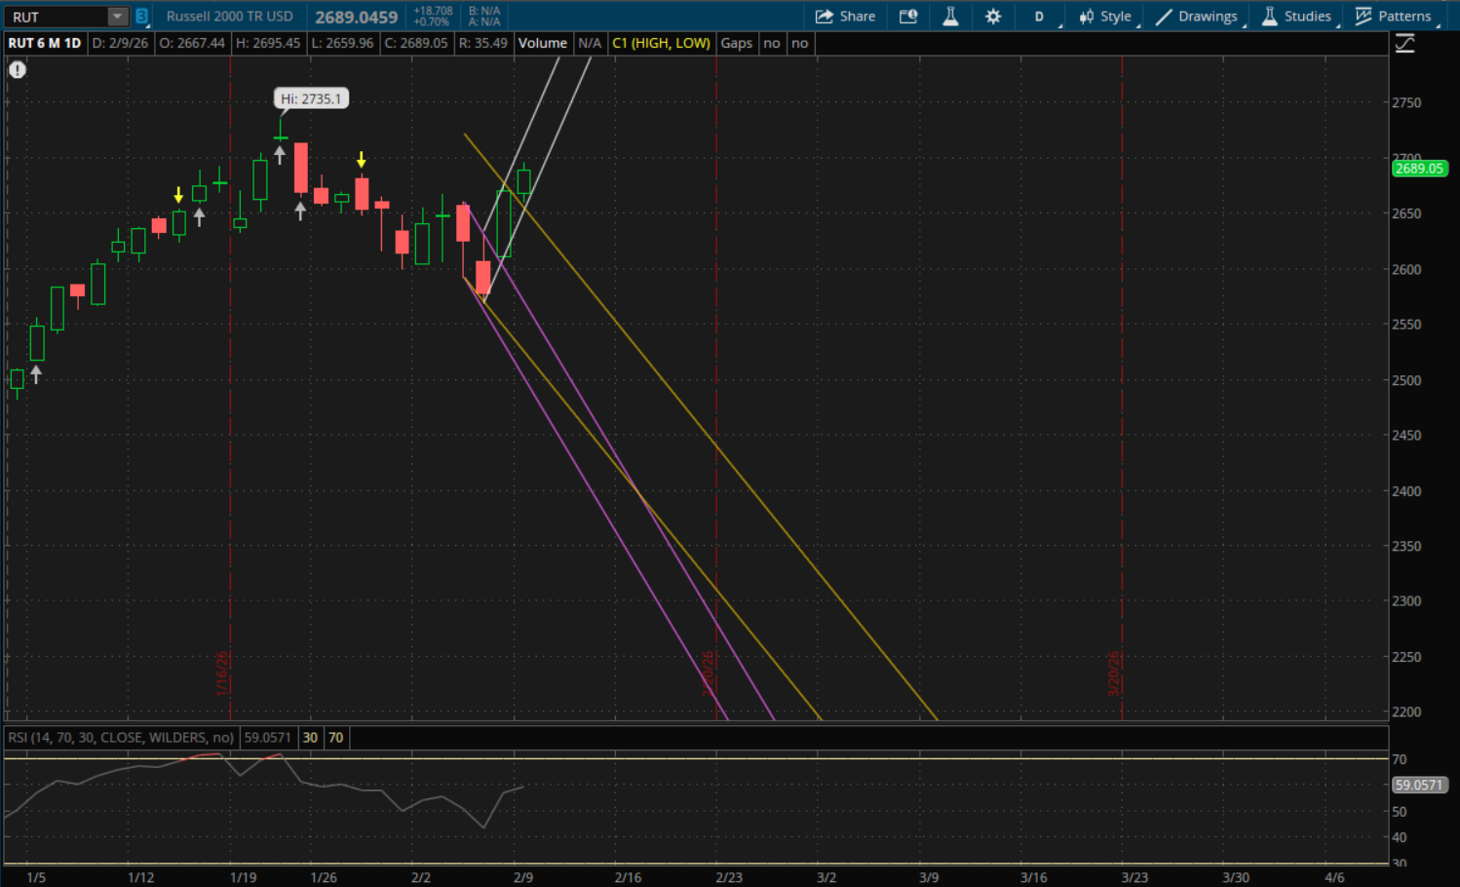Screen dimensions: 1460x887
Task: Open the Patterns menu
Action: tap(1395, 17)
